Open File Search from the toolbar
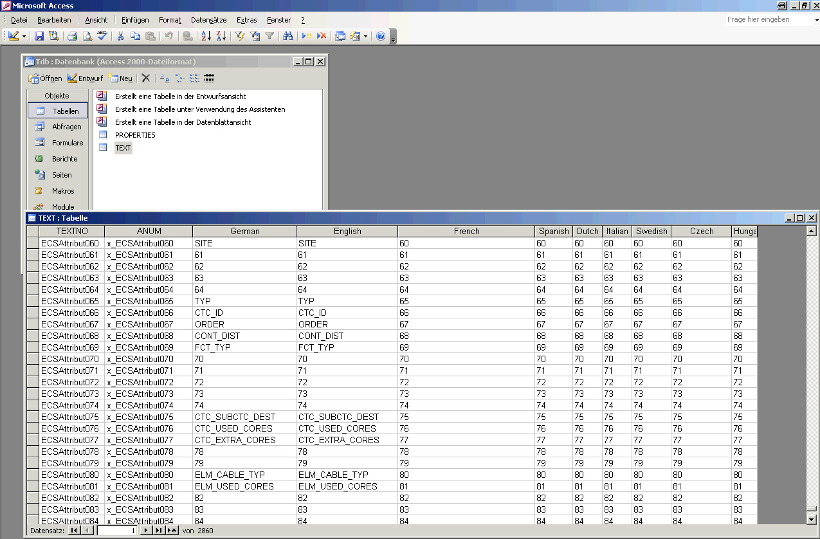Image resolution: width=820 pixels, height=539 pixels. tap(54, 36)
